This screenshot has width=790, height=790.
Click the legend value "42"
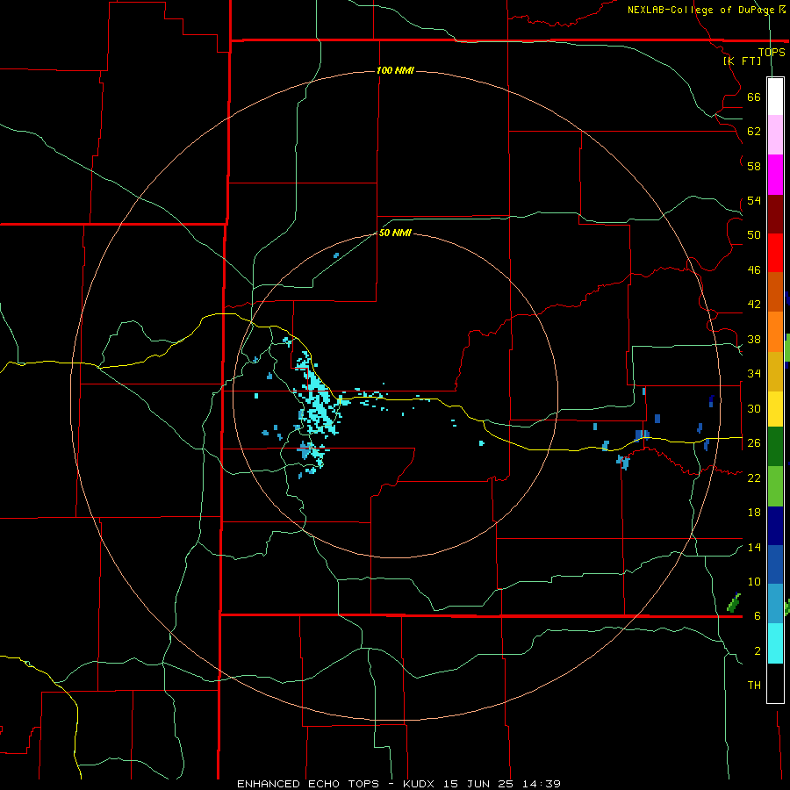754,305
